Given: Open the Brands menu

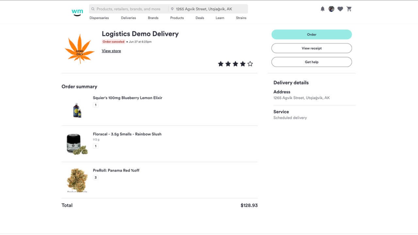Looking at the screenshot, I should [153, 18].
